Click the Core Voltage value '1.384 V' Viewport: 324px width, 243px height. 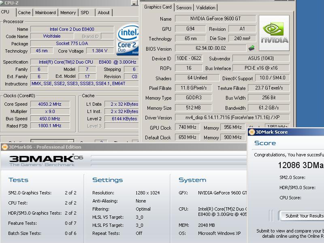(x=100, y=51)
